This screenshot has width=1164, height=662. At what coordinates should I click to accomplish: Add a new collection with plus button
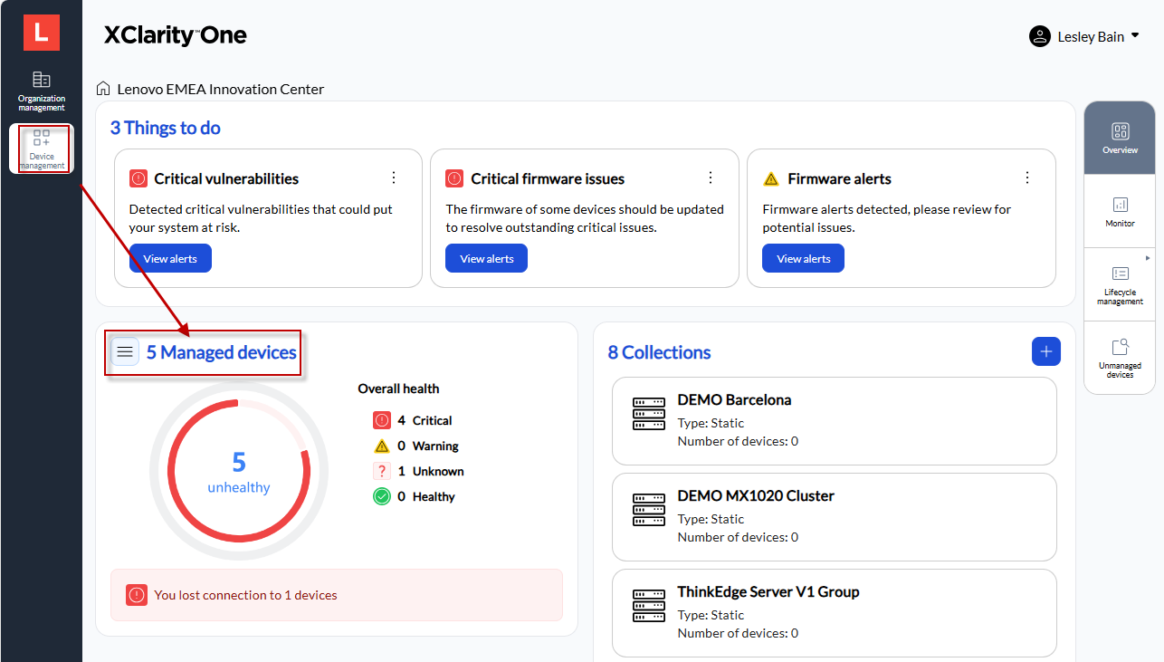[1045, 351]
